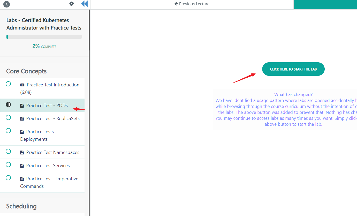Go to Previous Lecture

click(x=192, y=4)
